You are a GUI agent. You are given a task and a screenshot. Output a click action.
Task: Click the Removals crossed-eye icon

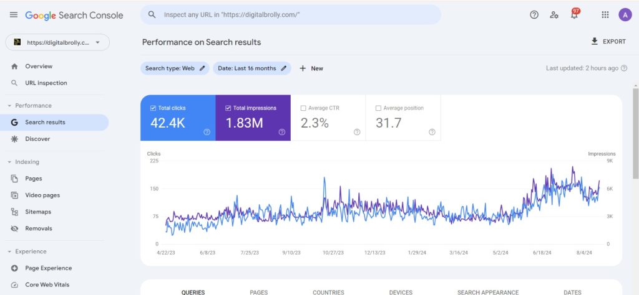(15, 228)
